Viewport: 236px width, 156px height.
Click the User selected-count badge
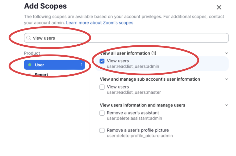82,65
